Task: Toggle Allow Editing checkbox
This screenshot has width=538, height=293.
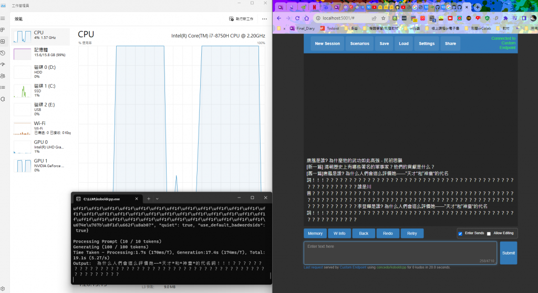Action: pos(489,234)
